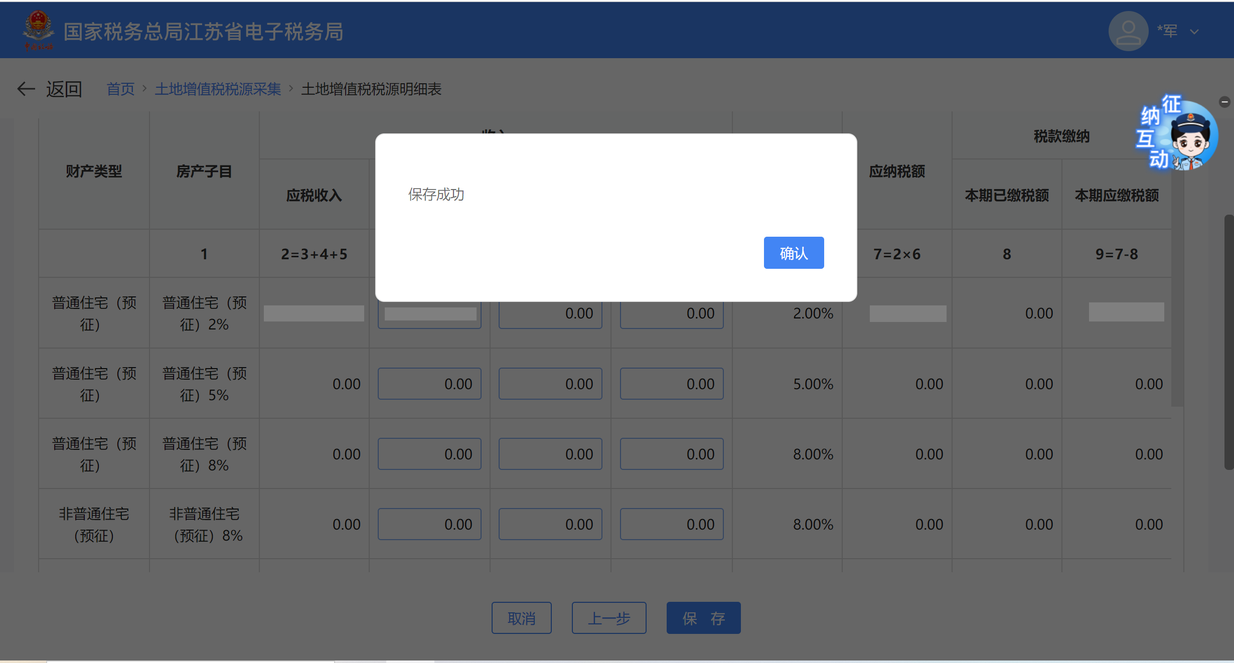Click second input in 普通住宅(预征)8% row

[550, 454]
